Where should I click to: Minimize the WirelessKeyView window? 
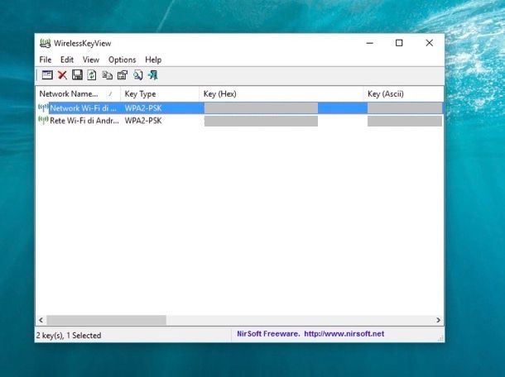(x=370, y=43)
